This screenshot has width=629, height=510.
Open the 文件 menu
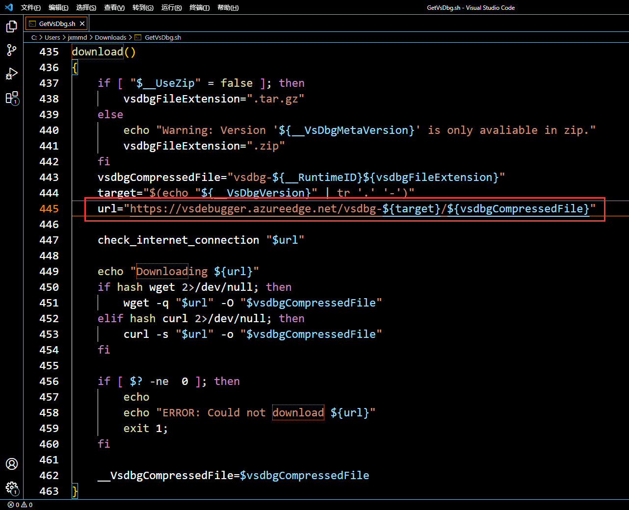point(30,7)
